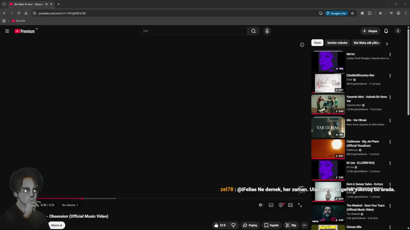Click the Google'a Sor lens button
The height and width of the screenshot is (230, 410).
337,13
